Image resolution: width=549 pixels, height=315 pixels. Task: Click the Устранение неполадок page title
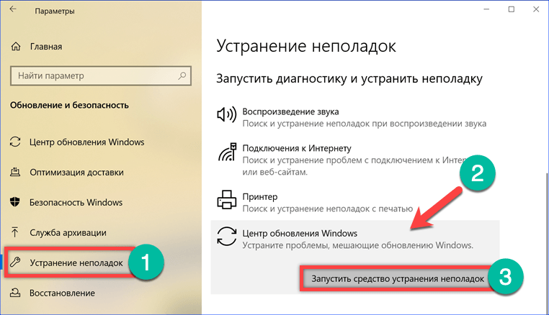tap(306, 46)
